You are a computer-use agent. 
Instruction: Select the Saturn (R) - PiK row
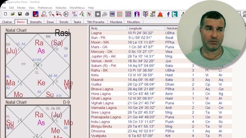coord(161,66)
